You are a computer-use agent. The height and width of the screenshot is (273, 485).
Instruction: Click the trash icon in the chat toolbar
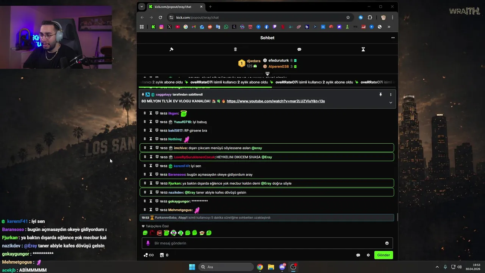coord(235,49)
